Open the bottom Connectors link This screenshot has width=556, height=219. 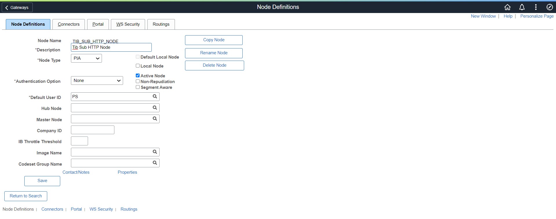[52, 209]
